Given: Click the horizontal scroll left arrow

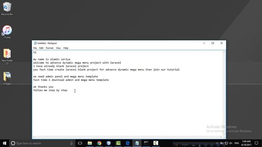Looking at the screenshot, I should tap(34, 137).
